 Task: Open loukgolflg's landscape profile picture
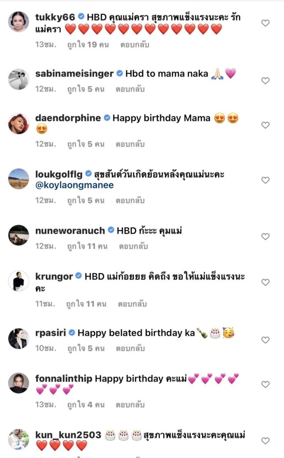coord(19,179)
